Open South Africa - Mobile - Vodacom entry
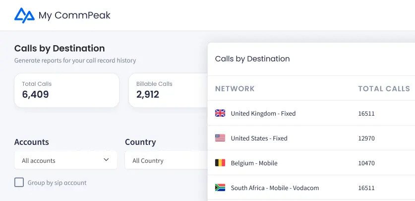 [275, 188]
